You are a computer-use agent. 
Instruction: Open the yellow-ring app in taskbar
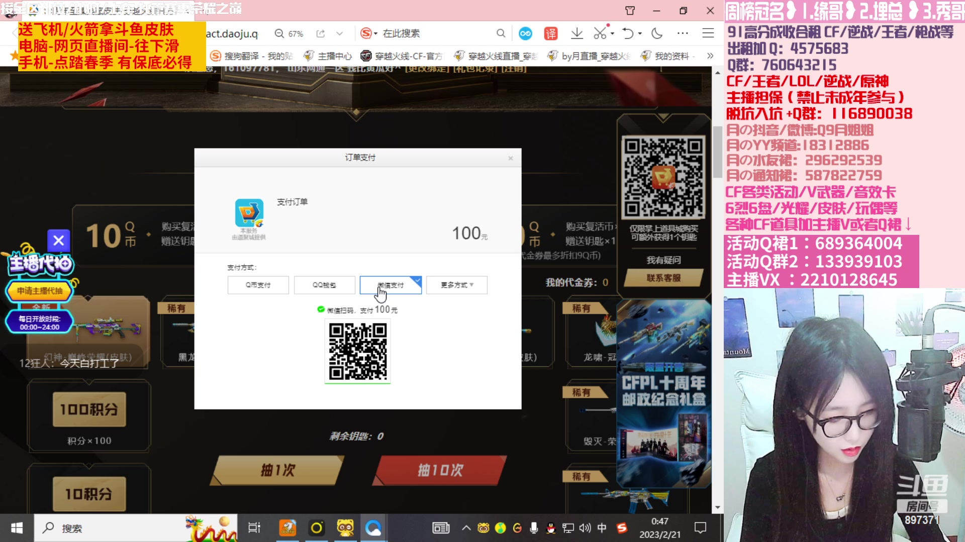[x=316, y=528]
